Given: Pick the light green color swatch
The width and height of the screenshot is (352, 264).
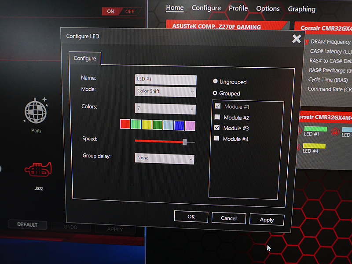Looking at the screenshot, I should 136,125.
